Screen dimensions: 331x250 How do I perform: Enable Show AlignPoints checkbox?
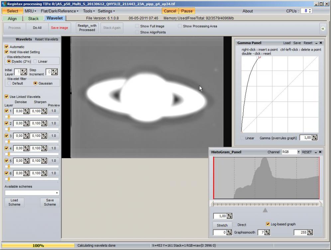pyautogui.click(x=137, y=32)
